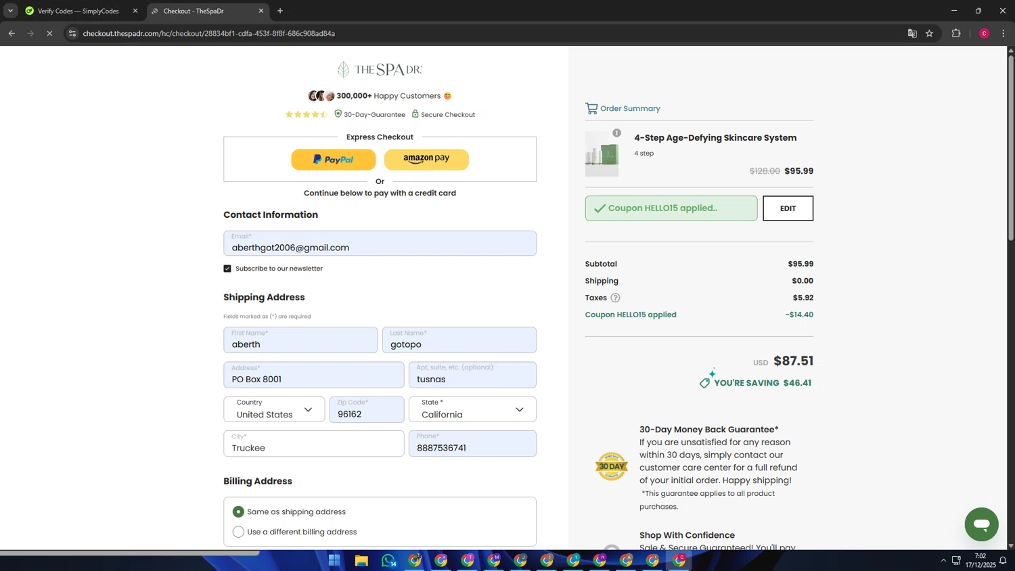
Task: Open the State dropdown showing California
Action: pos(472,409)
